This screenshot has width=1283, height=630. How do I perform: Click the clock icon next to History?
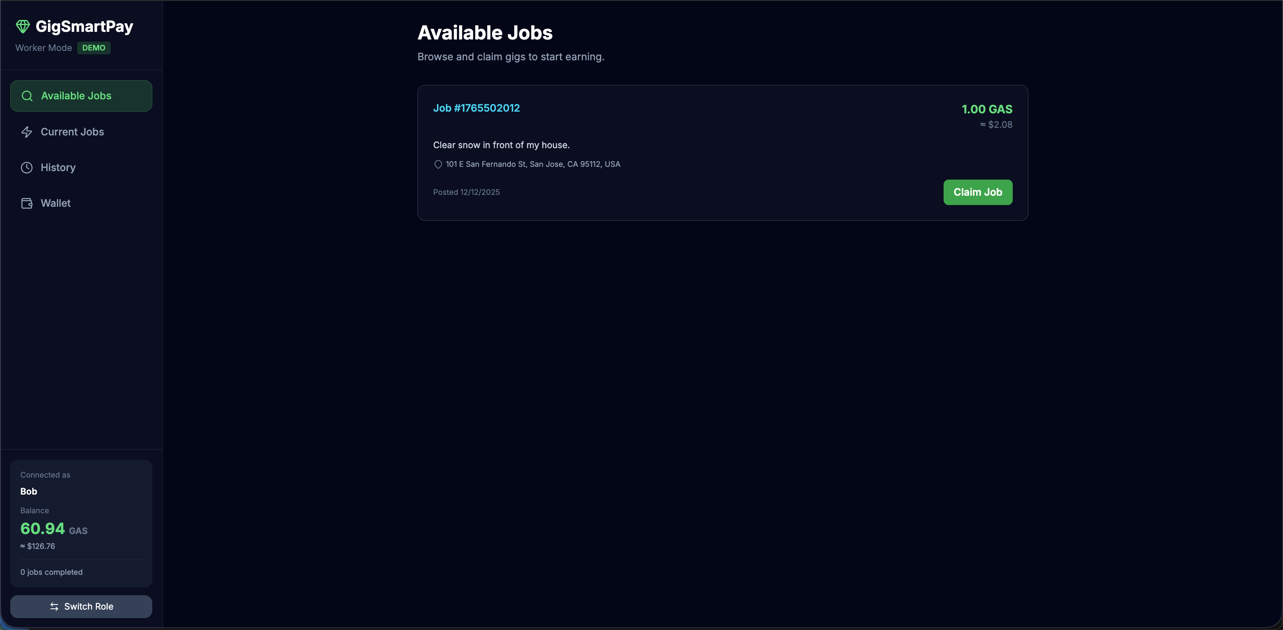pyautogui.click(x=27, y=167)
